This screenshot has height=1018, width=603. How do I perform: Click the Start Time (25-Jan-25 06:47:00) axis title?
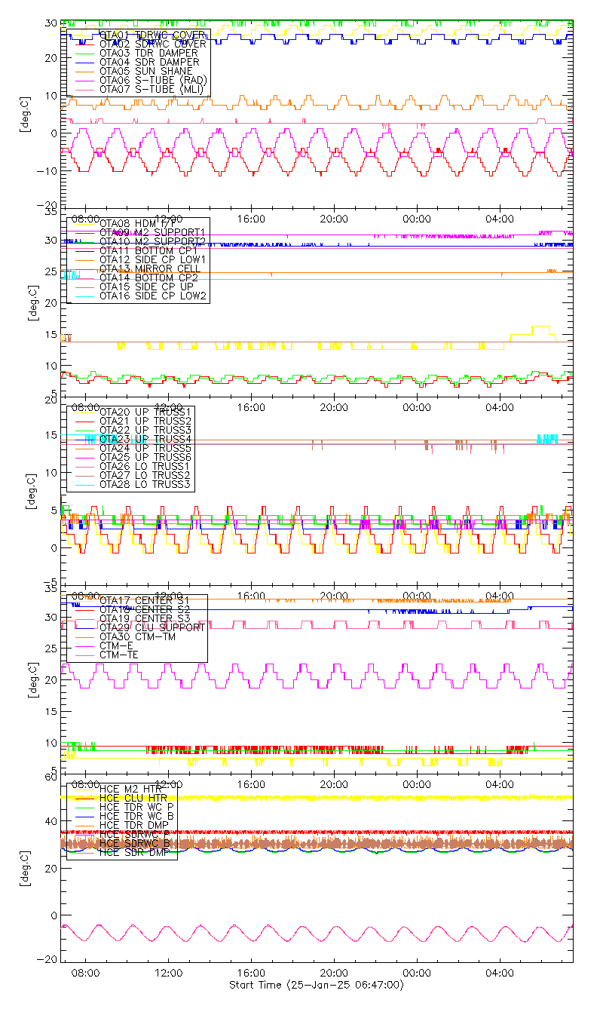(317, 986)
